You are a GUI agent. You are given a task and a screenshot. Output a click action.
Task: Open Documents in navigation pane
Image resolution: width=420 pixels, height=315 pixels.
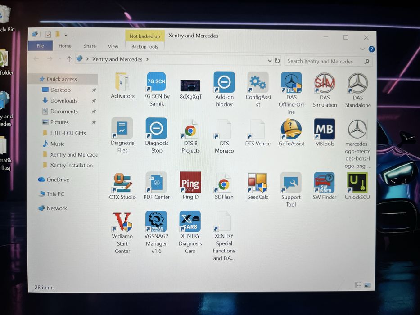tap(64, 111)
